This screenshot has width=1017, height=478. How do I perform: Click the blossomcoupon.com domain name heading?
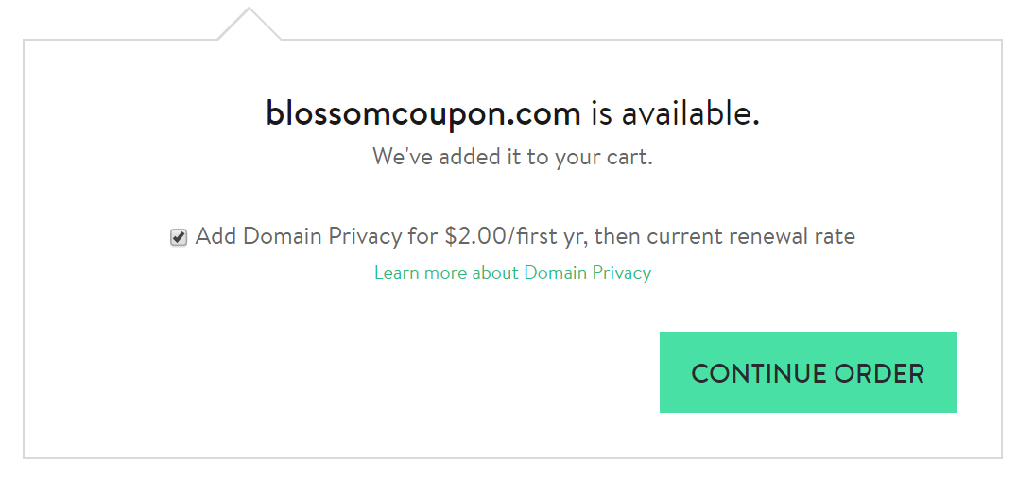(422, 114)
